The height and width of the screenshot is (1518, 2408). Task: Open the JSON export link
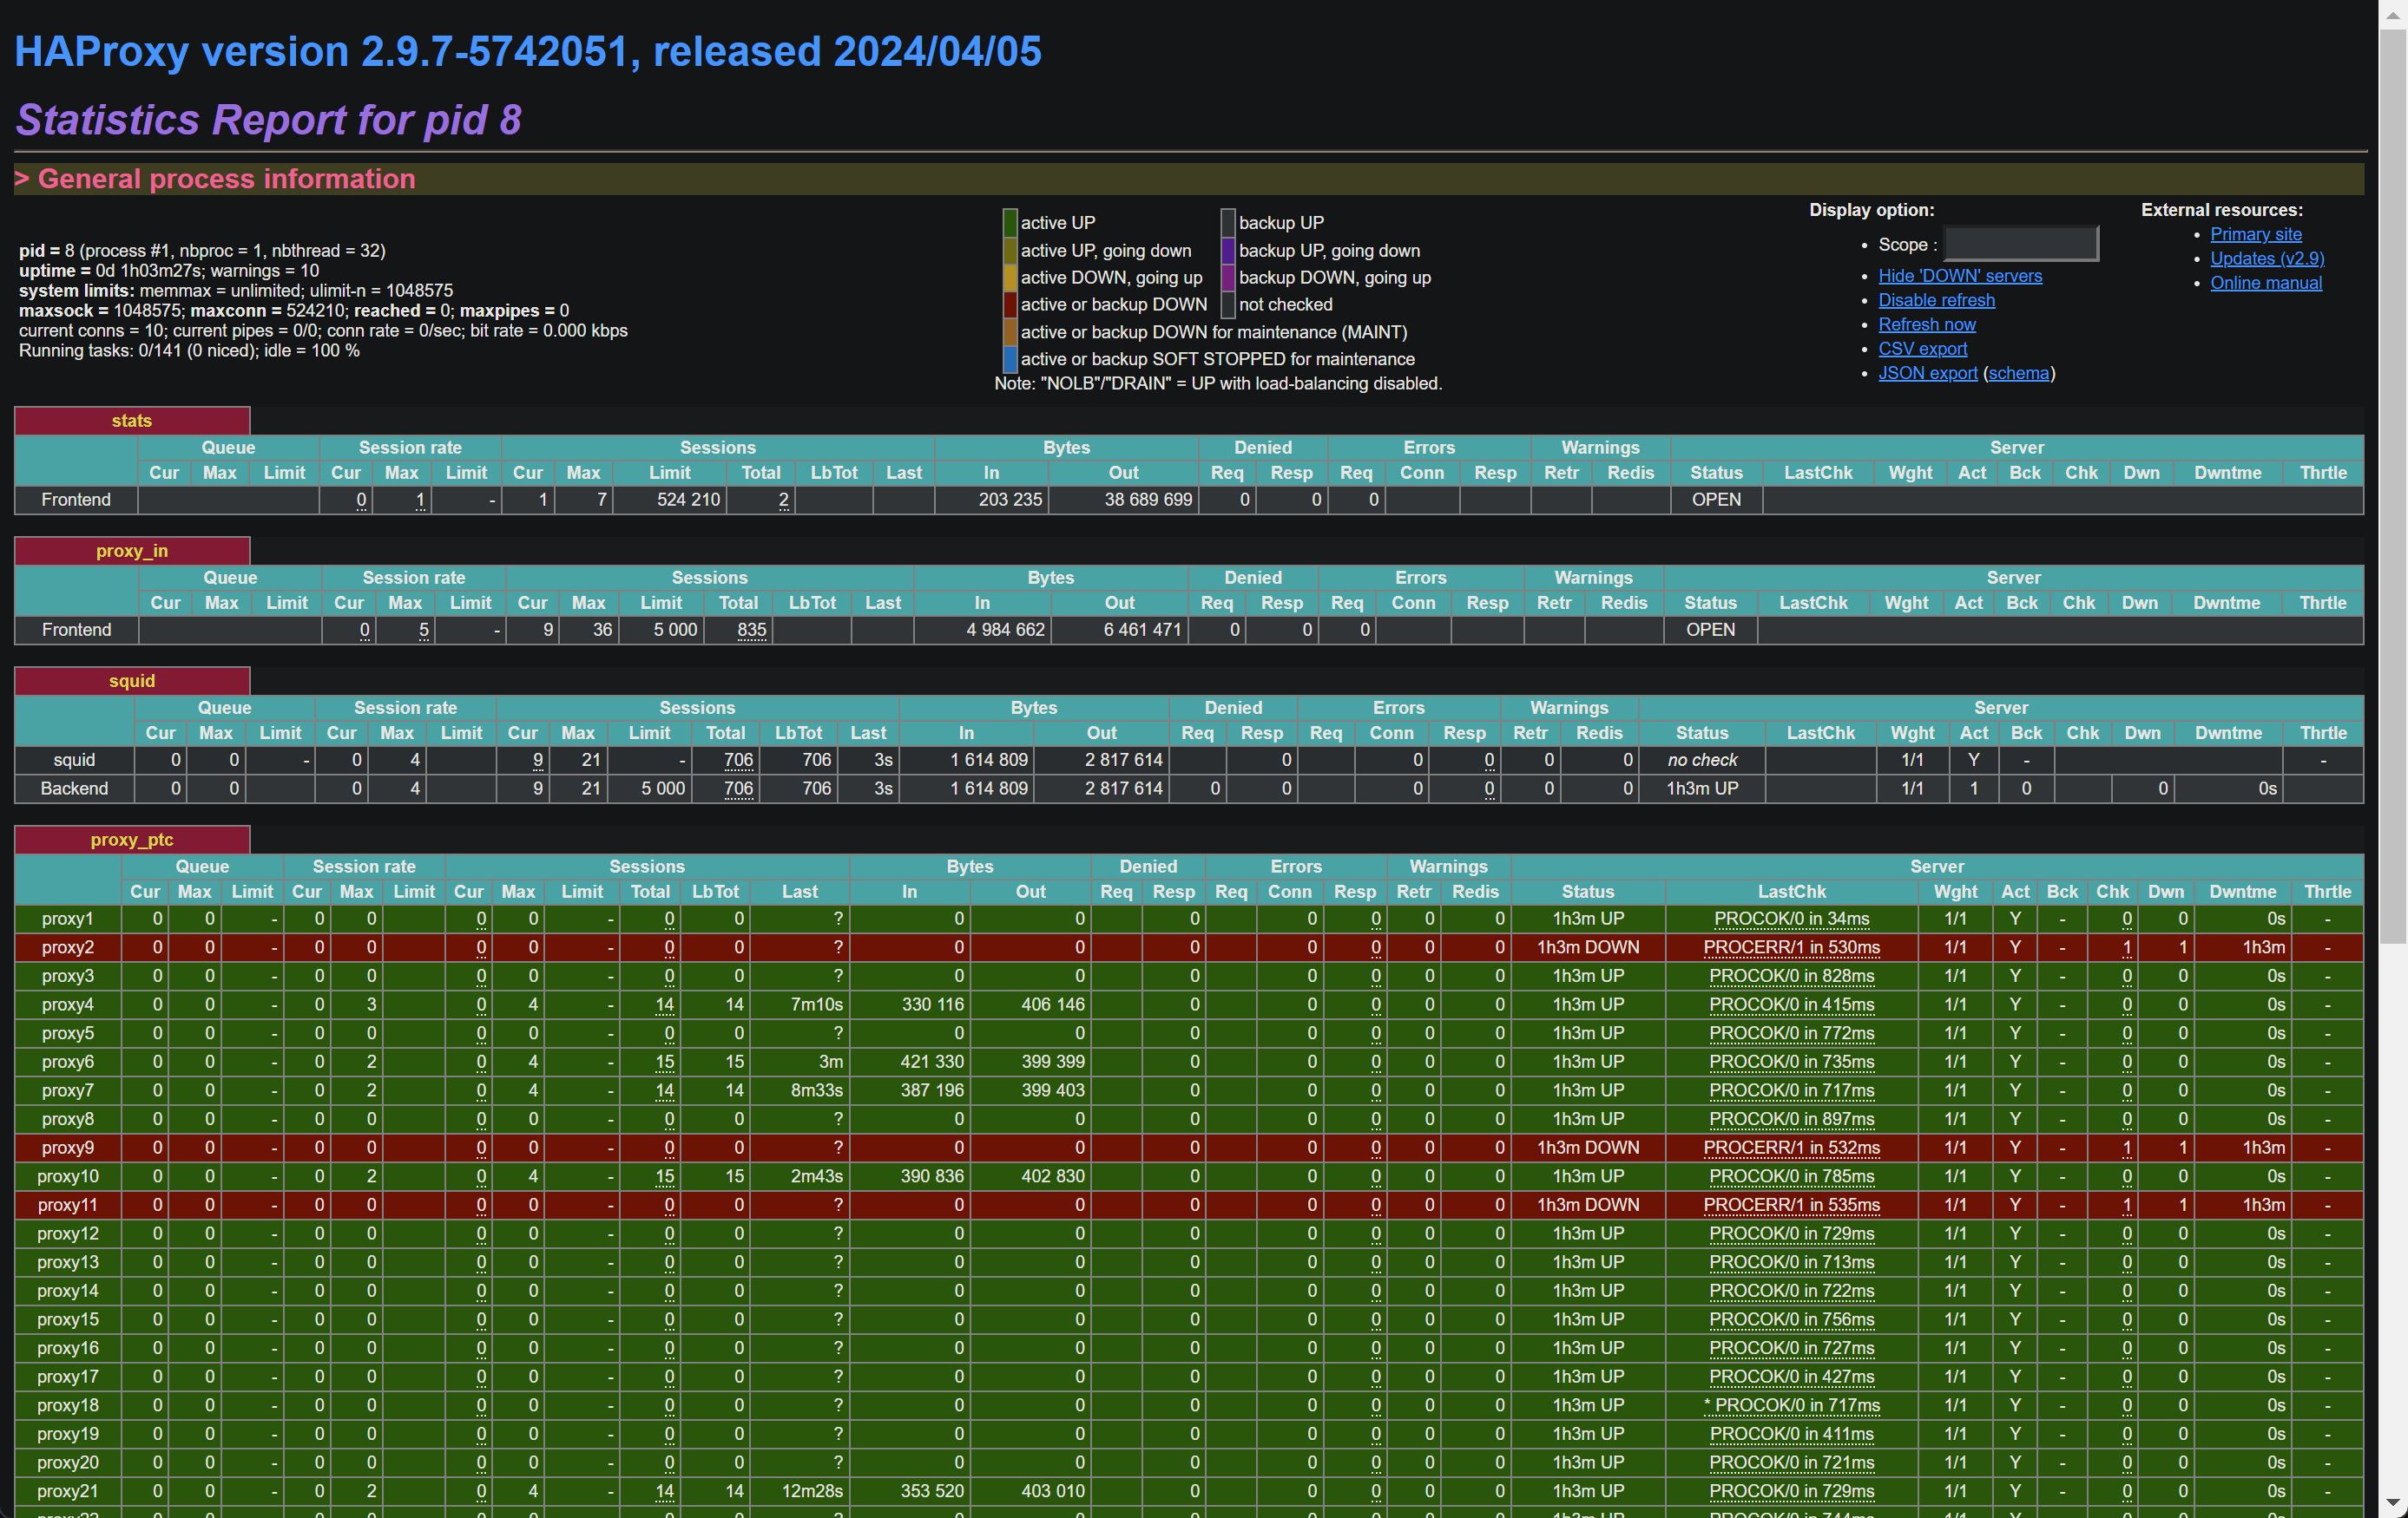point(1926,373)
